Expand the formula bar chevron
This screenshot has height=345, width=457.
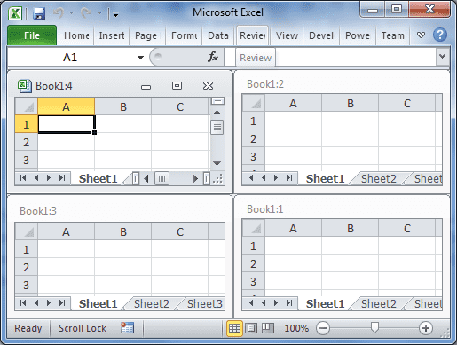tap(443, 56)
